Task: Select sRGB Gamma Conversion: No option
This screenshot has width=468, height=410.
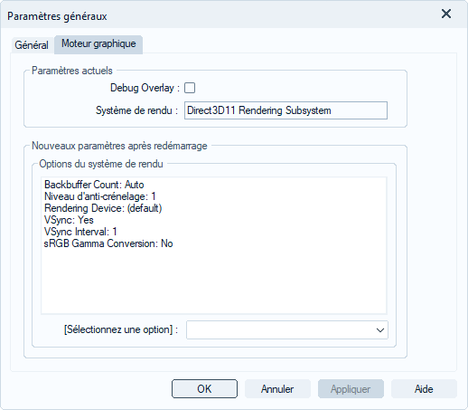Action: pyautogui.click(x=108, y=243)
